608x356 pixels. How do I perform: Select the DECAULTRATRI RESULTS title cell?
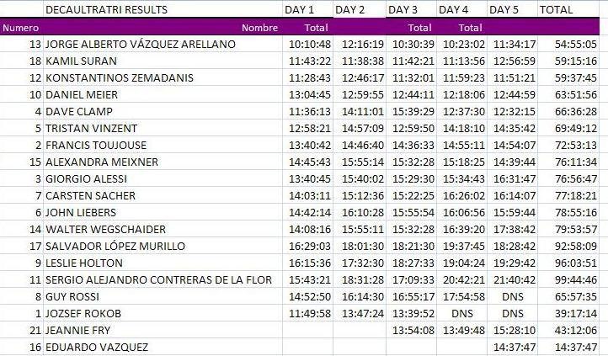tap(163, 9)
